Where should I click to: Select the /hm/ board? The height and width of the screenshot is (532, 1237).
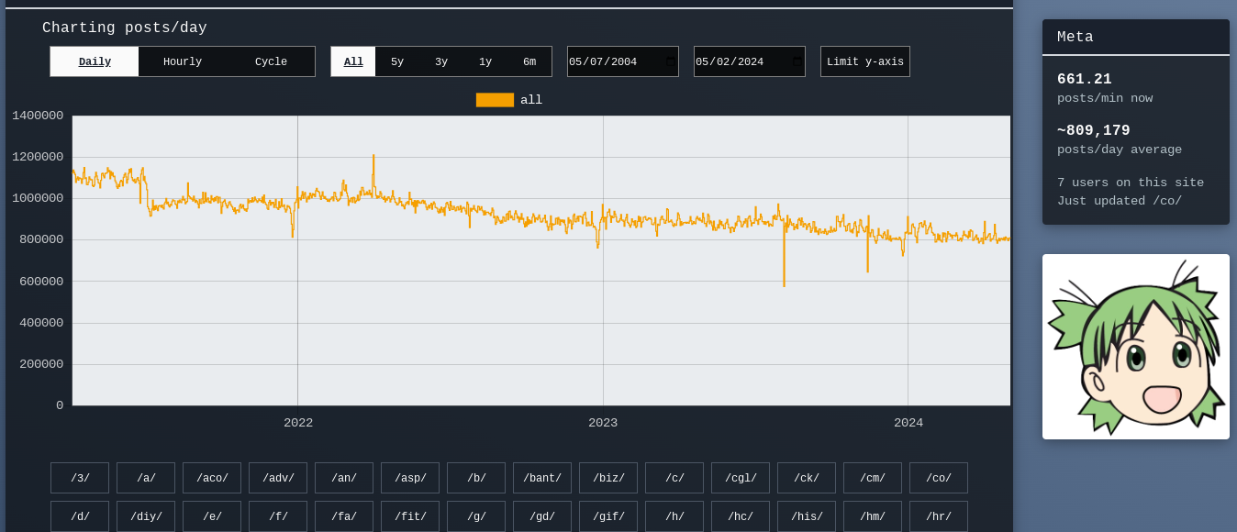[x=873, y=516]
